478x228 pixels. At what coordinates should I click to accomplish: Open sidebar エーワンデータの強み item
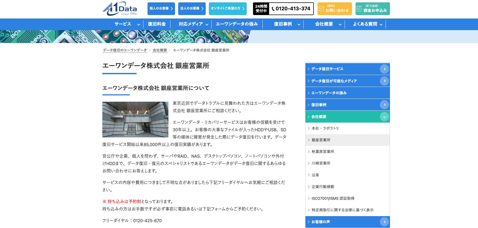[x=347, y=93]
